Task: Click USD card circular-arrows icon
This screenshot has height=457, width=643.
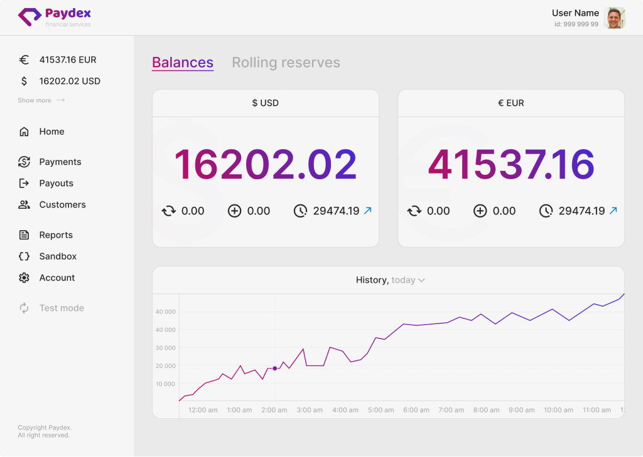Action: click(168, 211)
